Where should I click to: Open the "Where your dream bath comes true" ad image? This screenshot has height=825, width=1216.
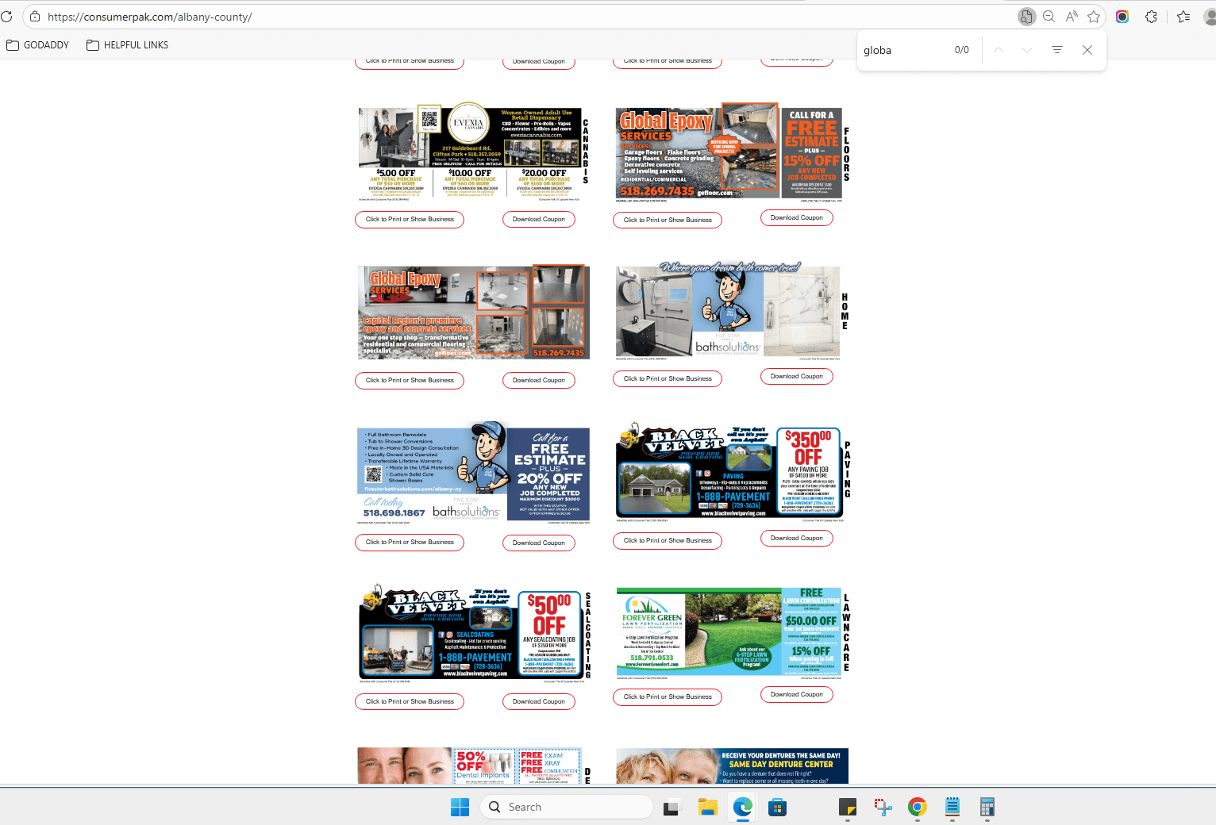click(x=733, y=313)
